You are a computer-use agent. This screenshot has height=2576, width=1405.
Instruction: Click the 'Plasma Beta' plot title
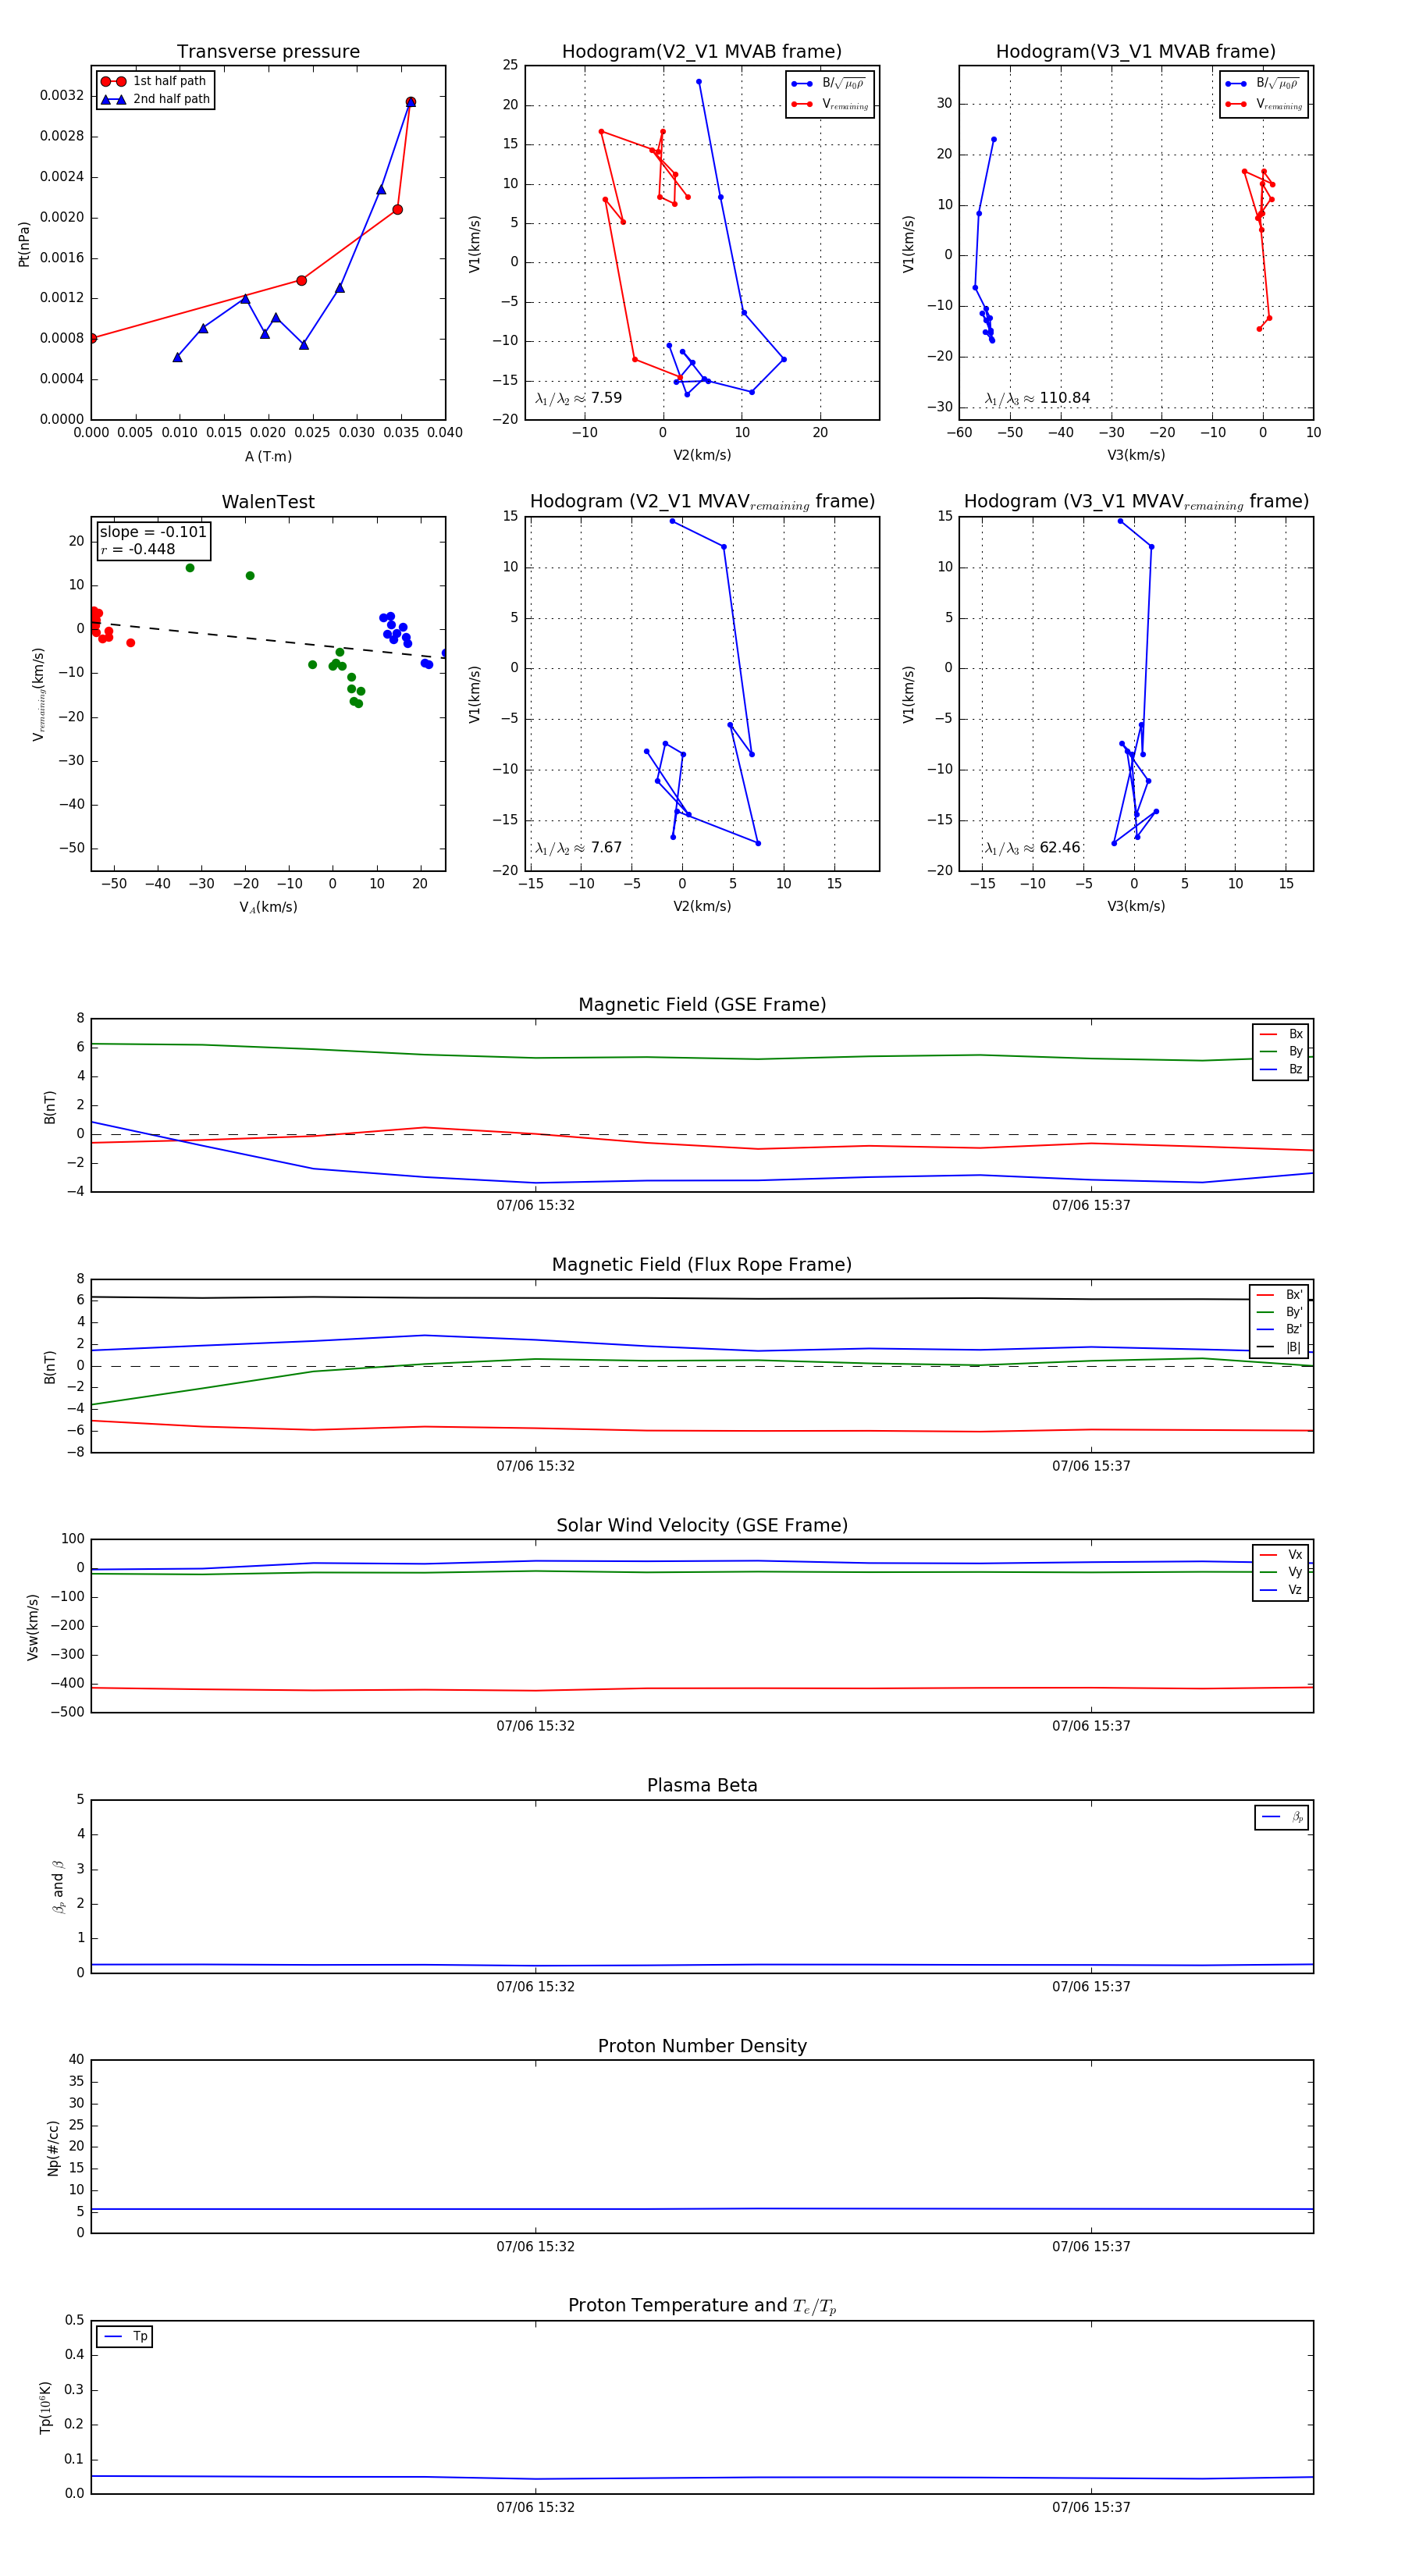click(x=702, y=1786)
